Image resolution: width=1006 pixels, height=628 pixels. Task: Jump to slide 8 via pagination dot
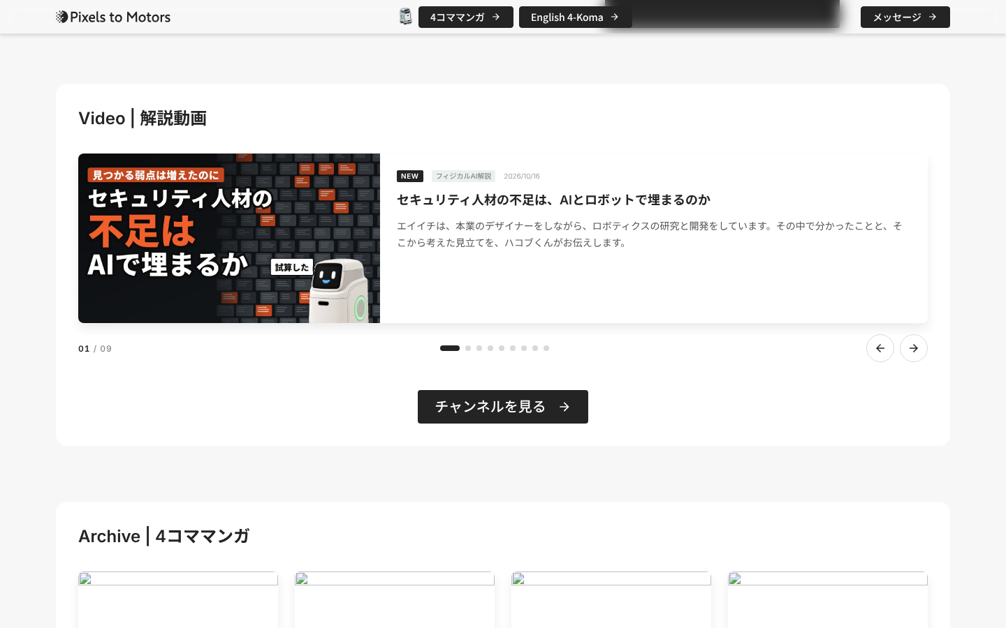click(535, 348)
